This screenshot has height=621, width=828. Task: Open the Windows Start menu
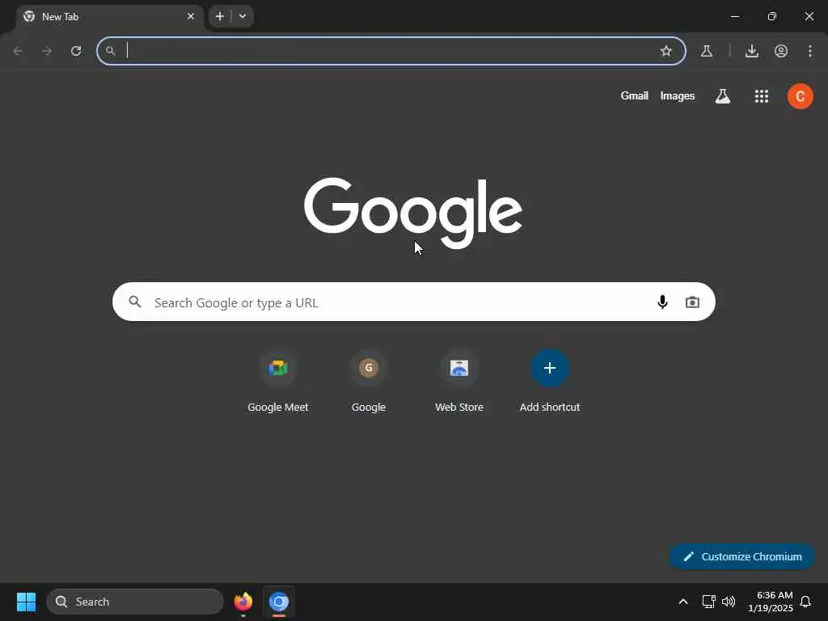coord(26,602)
